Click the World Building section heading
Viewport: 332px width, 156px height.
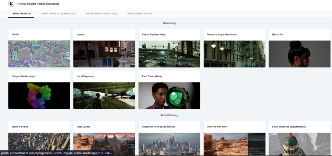click(x=169, y=115)
